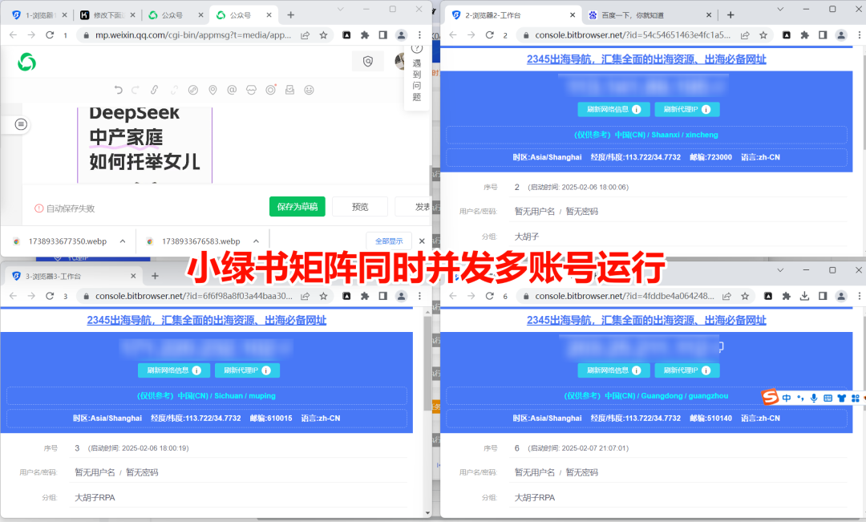
Task: Click DeepSeek article cover image in editor
Action: click(x=144, y=144)
